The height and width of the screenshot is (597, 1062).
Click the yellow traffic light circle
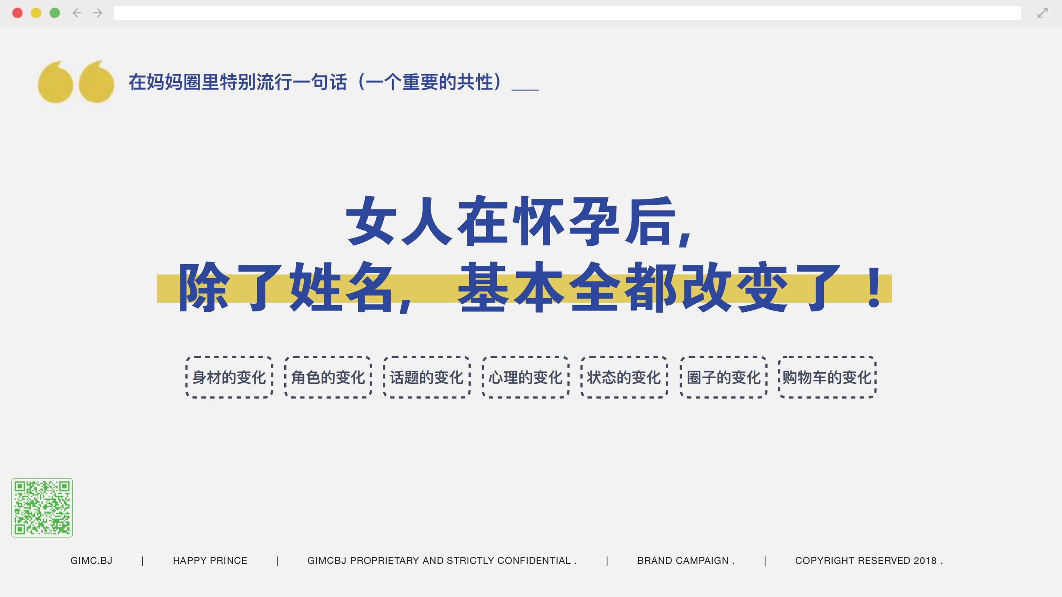click(x=35, y=13)
